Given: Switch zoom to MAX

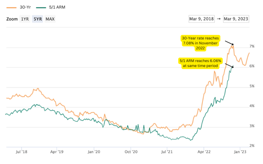Looking at the screenshot, I should 50,19.
